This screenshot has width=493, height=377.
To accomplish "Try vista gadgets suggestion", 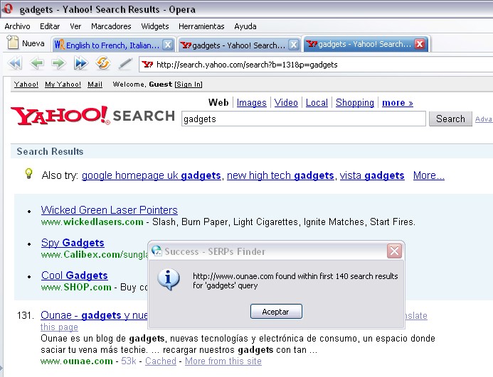I will click(x=372, y=175).
